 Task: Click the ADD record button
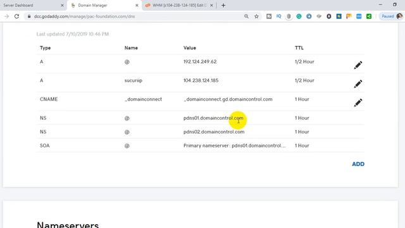coord(358,164)
